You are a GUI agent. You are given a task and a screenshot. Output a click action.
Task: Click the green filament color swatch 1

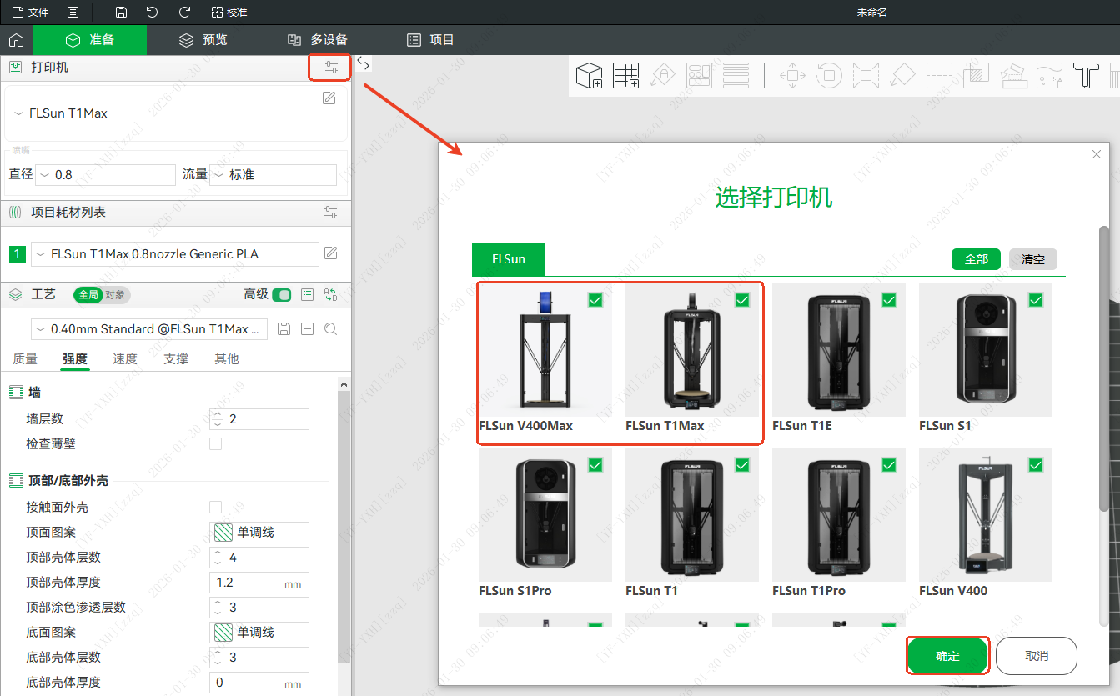pyautogui.click(x=18, y=254)
